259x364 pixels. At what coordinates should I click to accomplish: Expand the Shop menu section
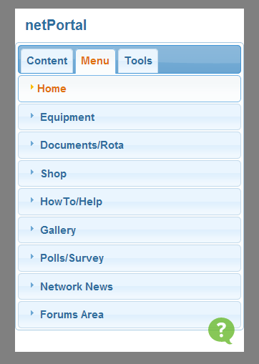click(129, 173)
